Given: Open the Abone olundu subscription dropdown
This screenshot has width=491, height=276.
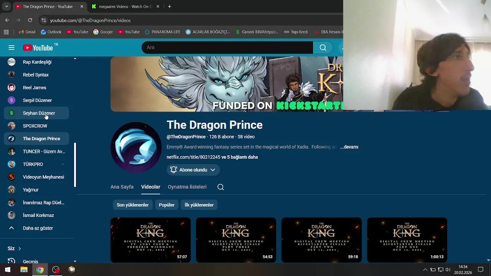Looking at the screenshot, I should coord(193,170).
